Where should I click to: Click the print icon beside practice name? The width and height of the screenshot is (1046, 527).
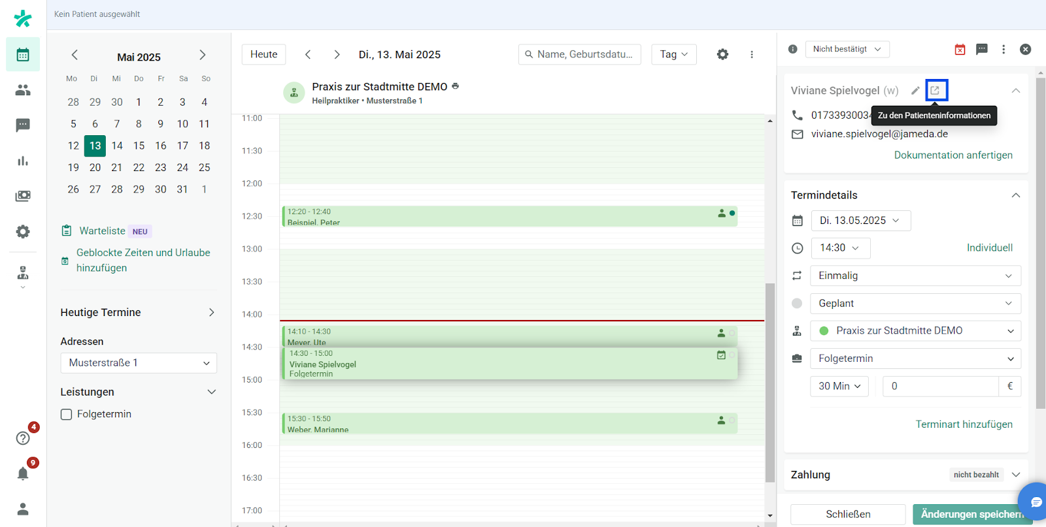point(456,86)
